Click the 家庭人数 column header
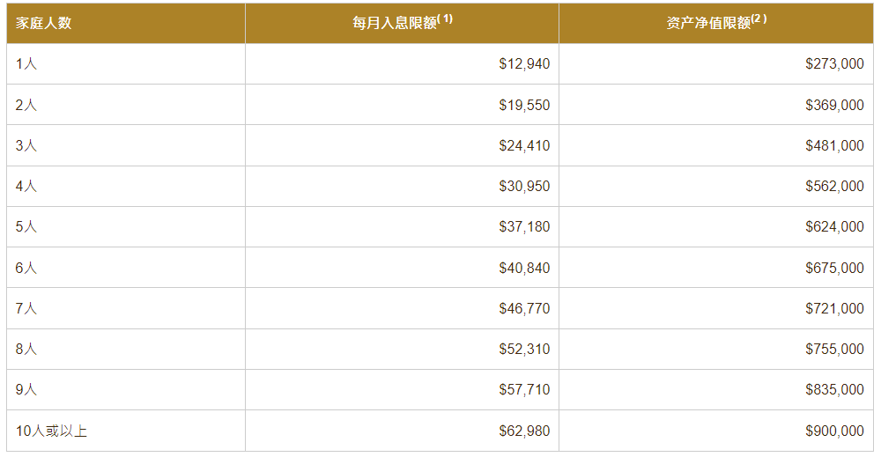 click(44, 23)
